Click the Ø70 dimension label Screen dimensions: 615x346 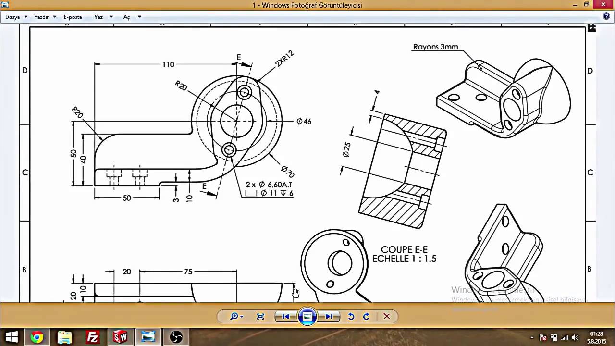[287, 172]
